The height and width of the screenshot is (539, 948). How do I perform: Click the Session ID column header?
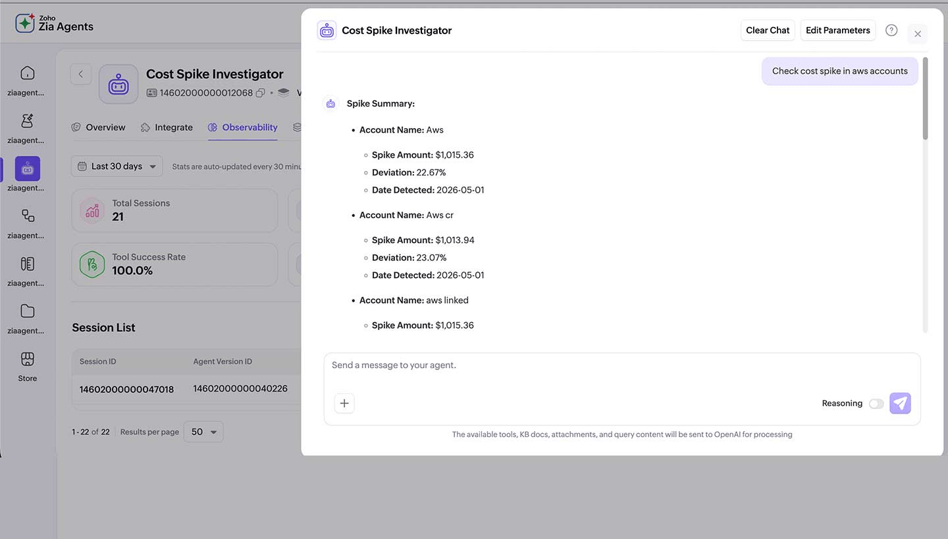[98, 362]
